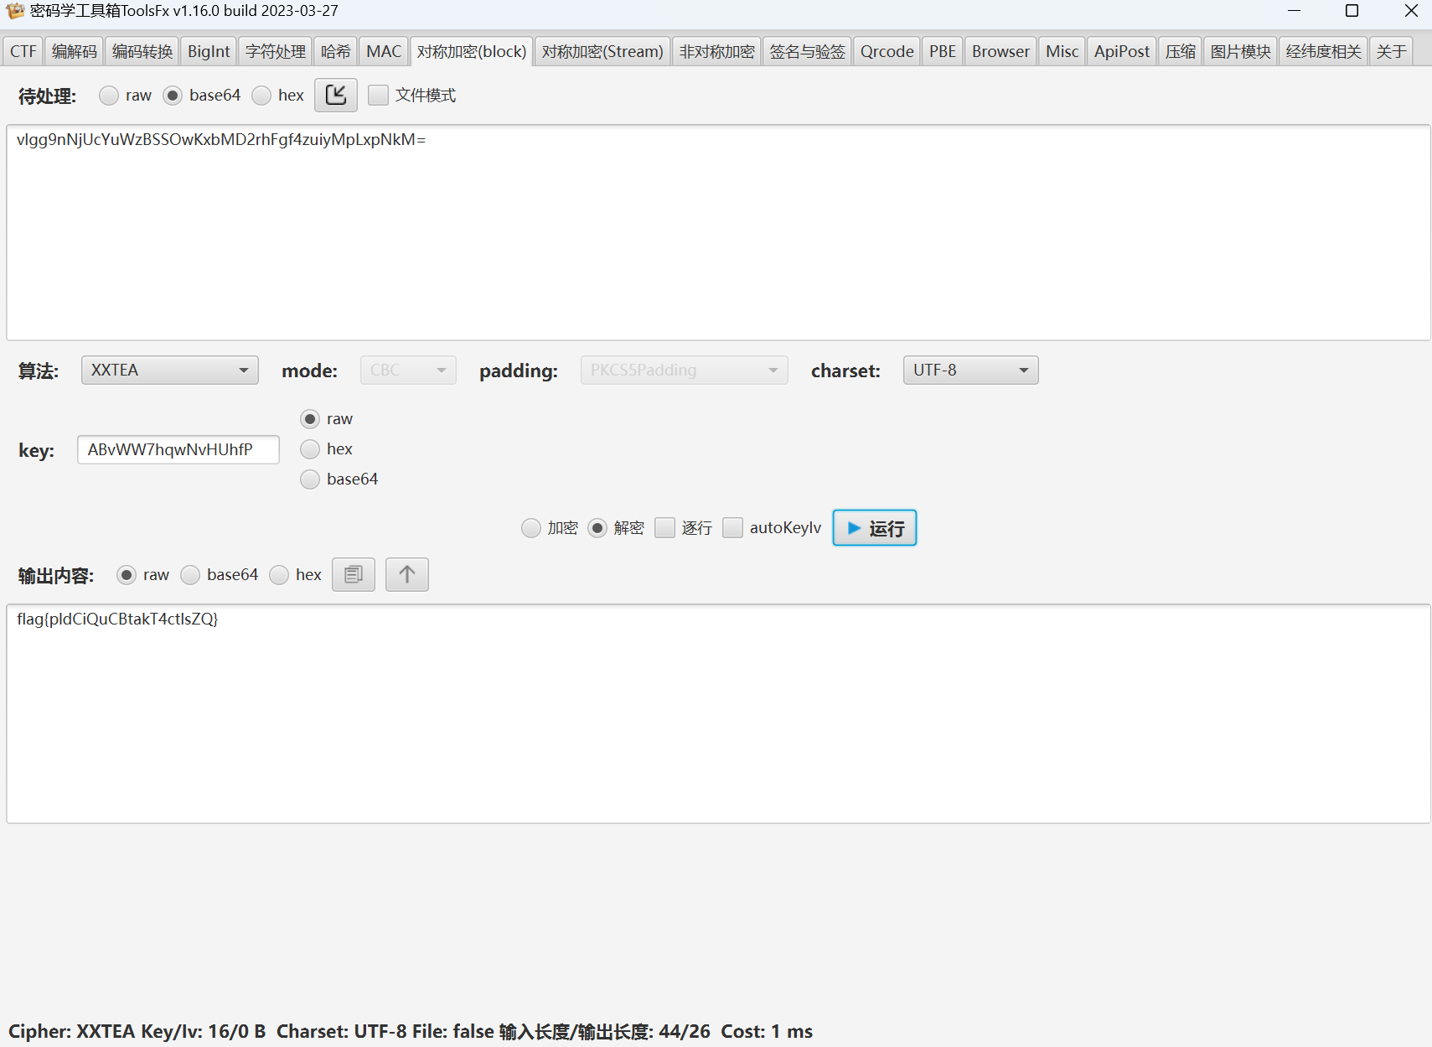Switch to the Misc tab
1432x1047 pixels.
pos(1062,51)
